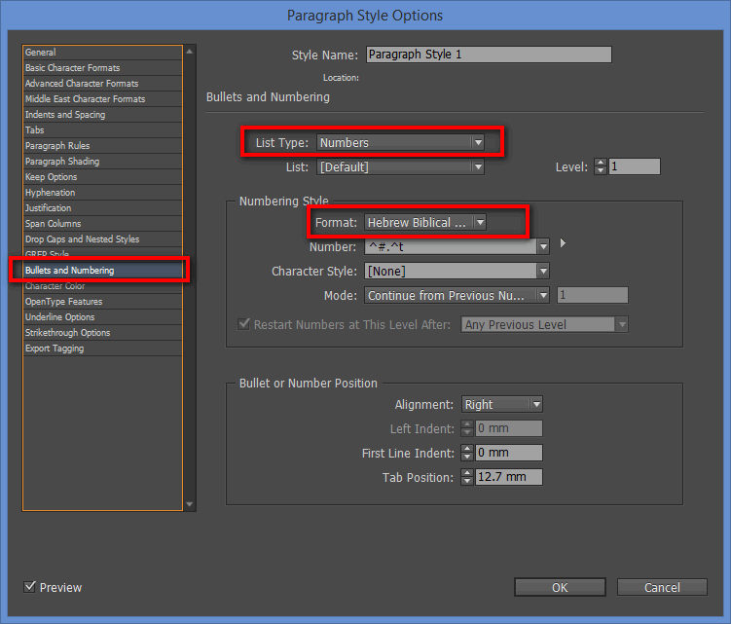Viewport: 731px width, 624px height.
Task: Select Keep Options category
Action: [x=102, y=177]
